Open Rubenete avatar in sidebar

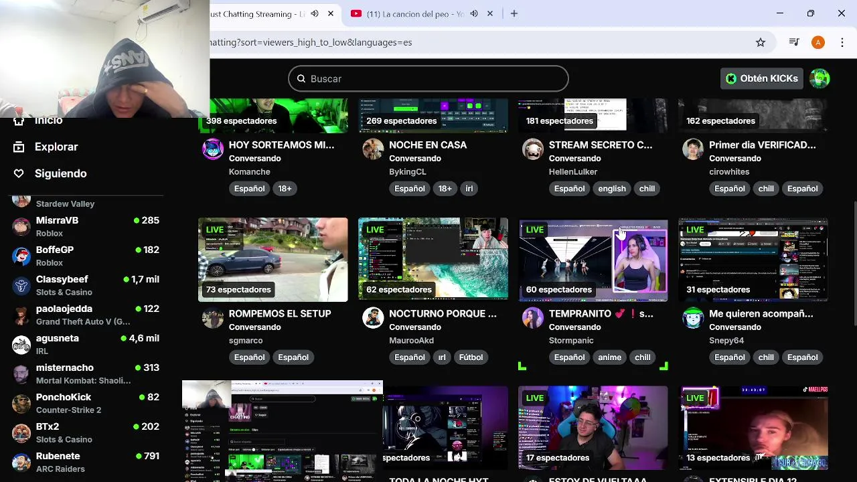(x=21, y=462)
